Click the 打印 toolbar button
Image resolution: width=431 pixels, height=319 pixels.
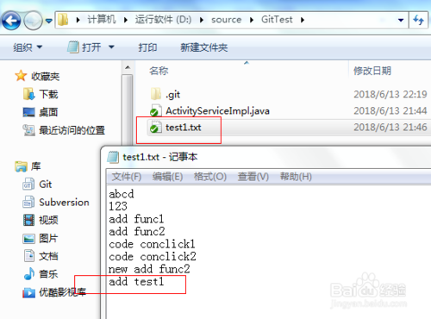[x=147, y=47]
